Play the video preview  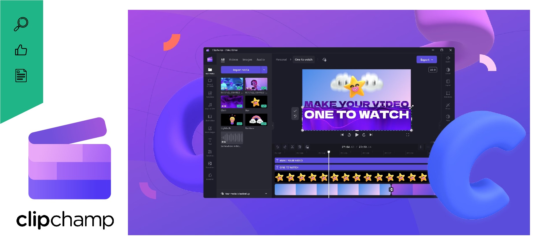pos(357,135)
